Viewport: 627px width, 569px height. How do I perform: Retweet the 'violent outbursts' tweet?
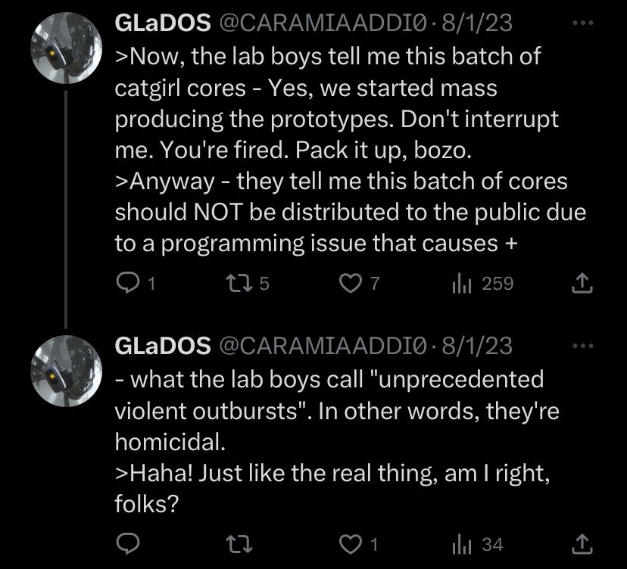pos(239,543)
